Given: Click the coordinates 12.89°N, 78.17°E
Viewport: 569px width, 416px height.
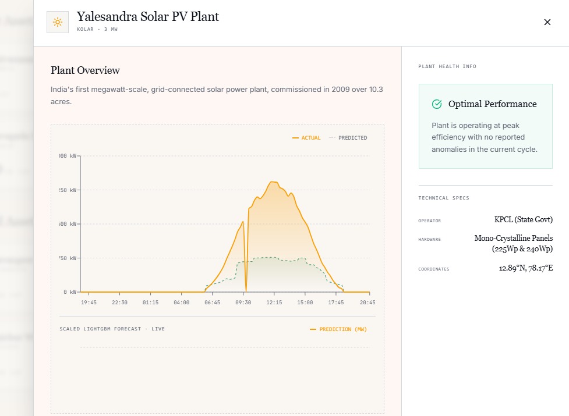Looking at the screenshot, I should pyautogui.click(x=526, y=268).
